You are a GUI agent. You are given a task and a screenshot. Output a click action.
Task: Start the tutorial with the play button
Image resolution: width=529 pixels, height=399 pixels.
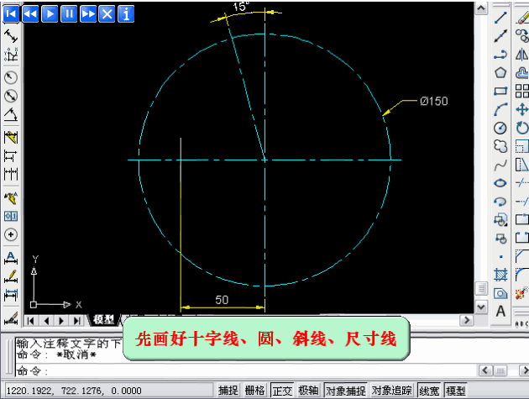(x=50, y=14)
